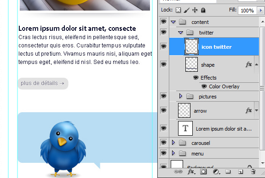Viewport: 265px width, 178px height.
Task: Hide the icon twitter layer
Action: (x=163, y=46)
